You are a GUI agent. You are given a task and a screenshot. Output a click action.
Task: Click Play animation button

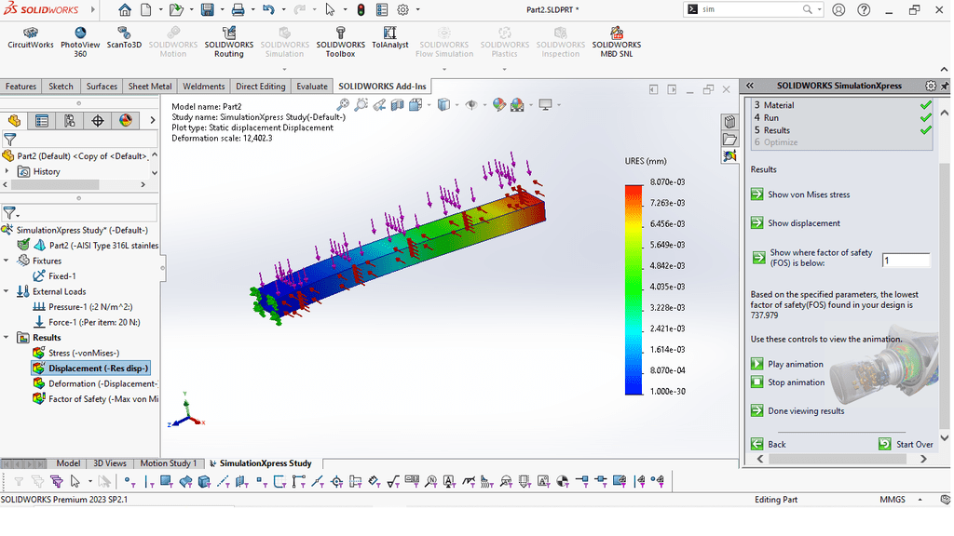[757, 364]
